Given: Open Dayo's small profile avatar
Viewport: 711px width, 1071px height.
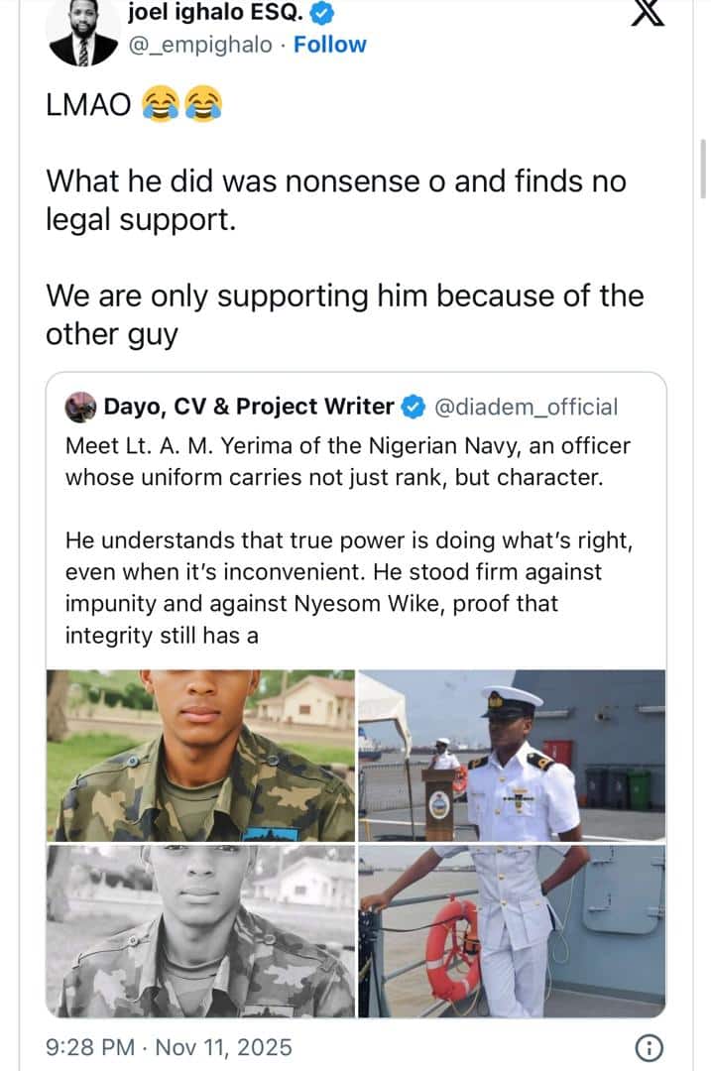Looking at the screenshot, I should pyautogui.click(x=80, y=407).
